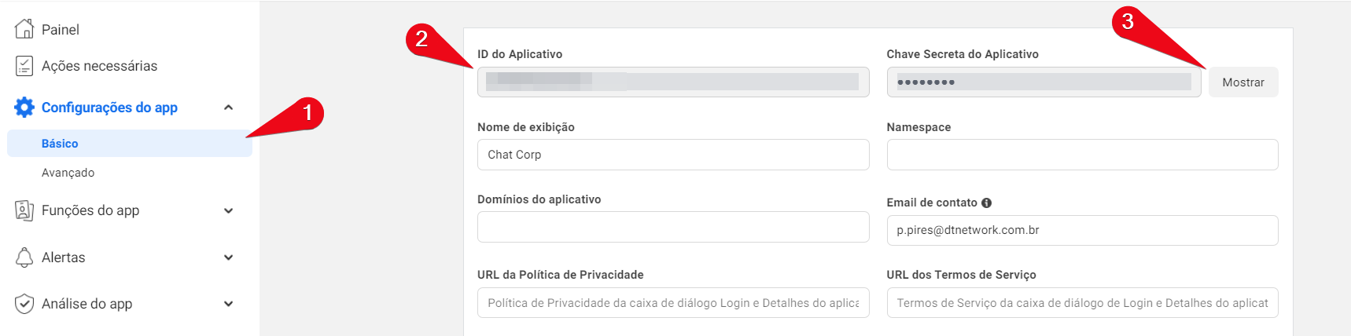Focus the Namespace input field
This screenshot has width=1351, height=336.
[1082, 155]
